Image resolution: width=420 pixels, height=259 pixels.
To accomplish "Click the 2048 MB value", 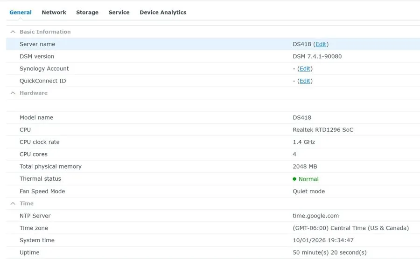I will (305, 166).
